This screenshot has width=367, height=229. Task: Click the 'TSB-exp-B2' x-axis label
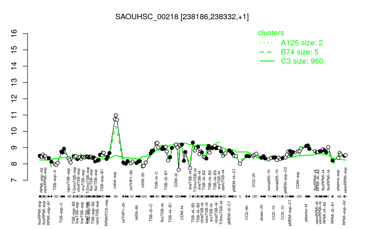pos(93,213)
